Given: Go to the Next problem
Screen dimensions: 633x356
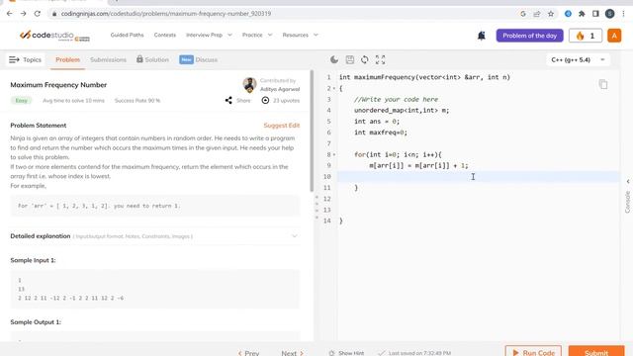Looking at the screenshot, I should [293, 353].
